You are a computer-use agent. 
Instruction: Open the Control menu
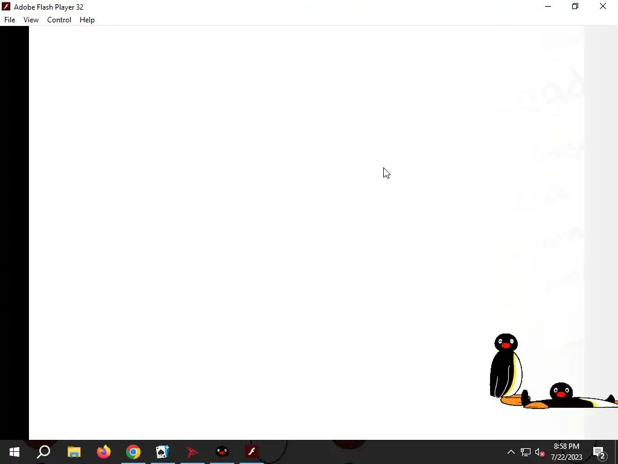[x=59, y=20]
